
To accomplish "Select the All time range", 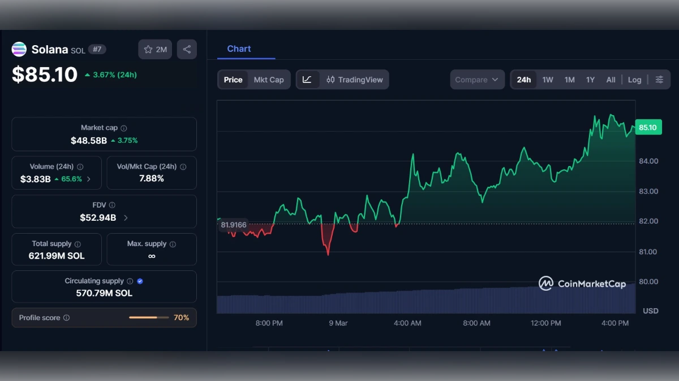I will tap(611, 80).
